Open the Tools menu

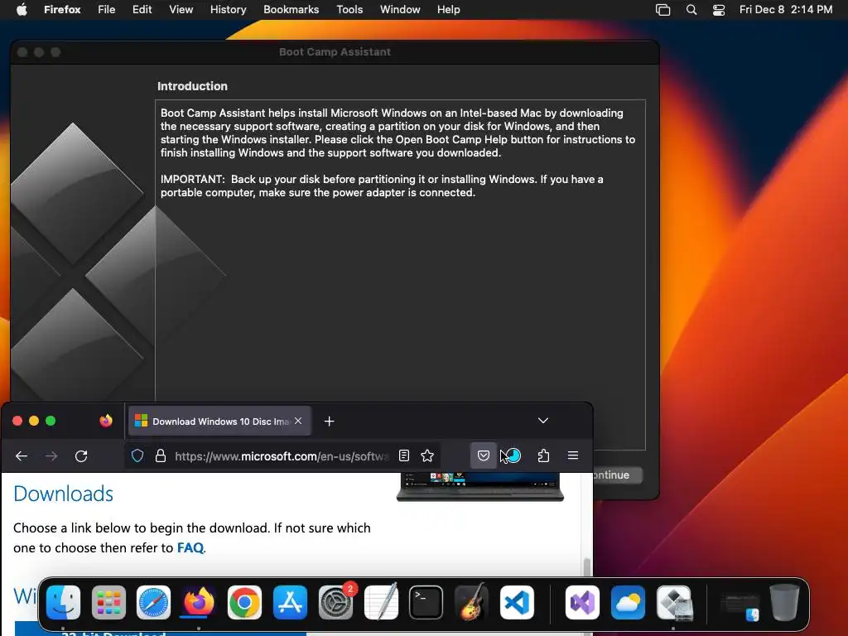click(x=349, y=9)
